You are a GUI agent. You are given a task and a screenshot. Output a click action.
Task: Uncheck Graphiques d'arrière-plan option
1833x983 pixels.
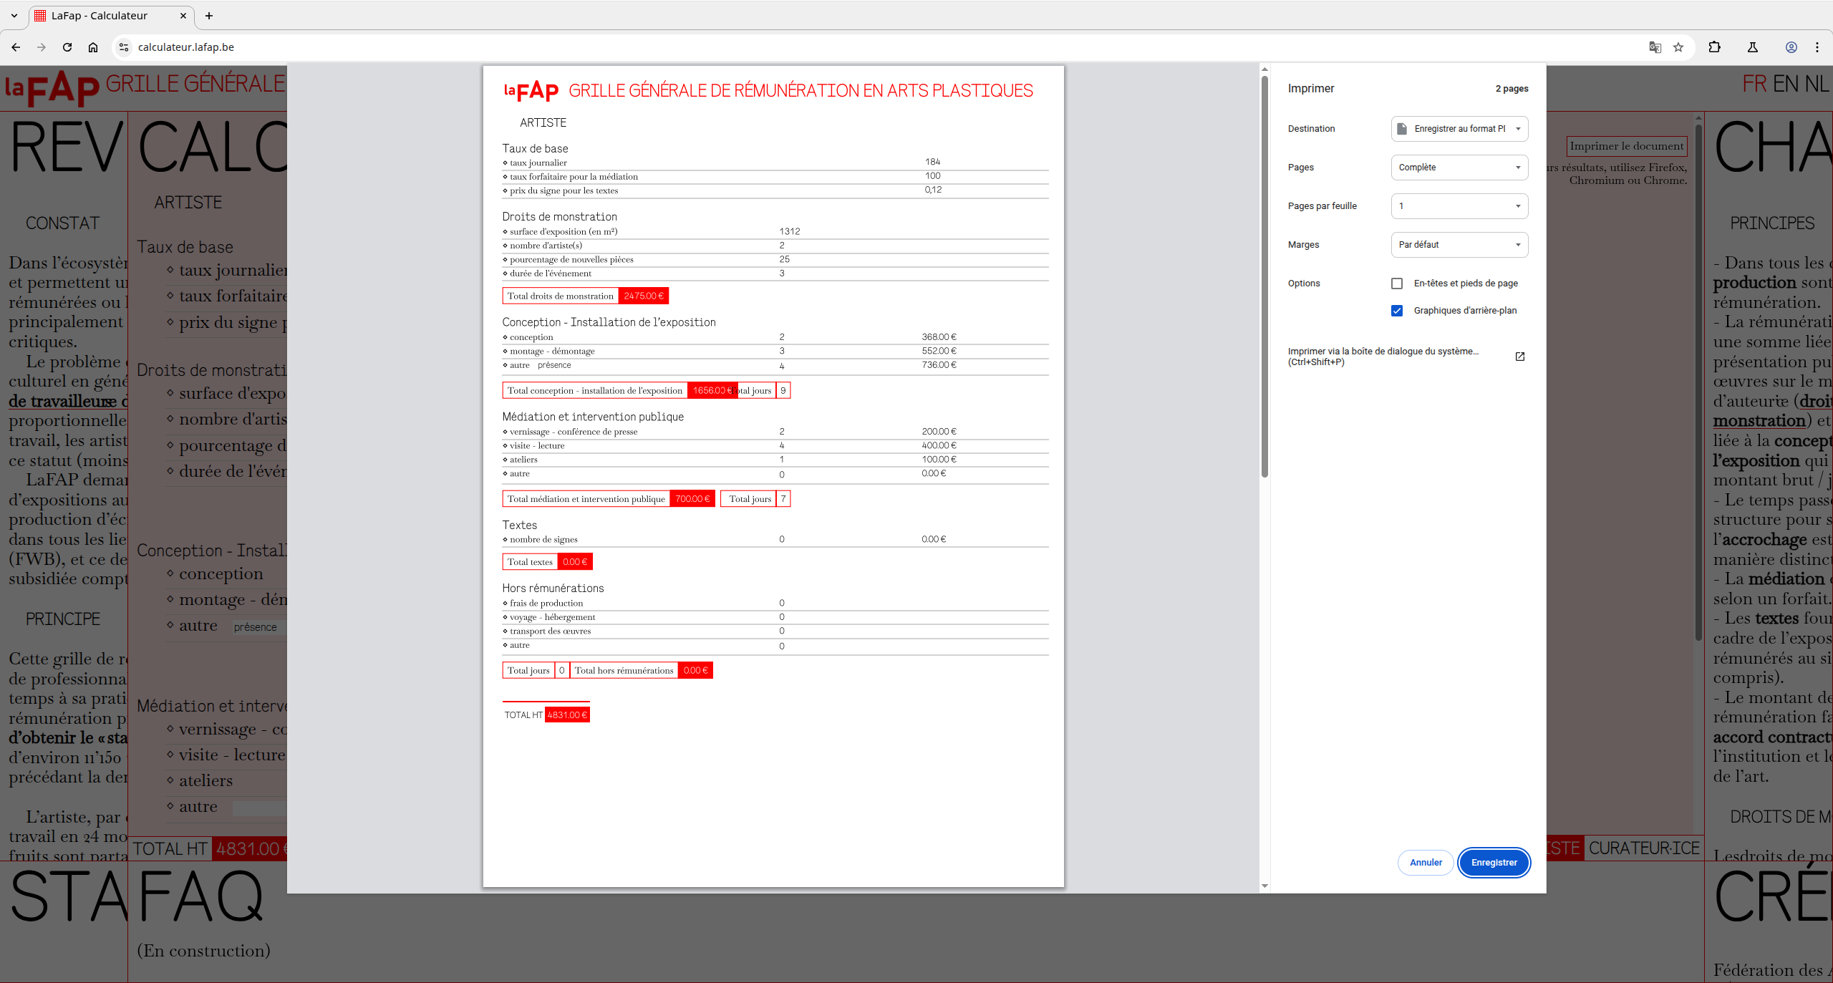(1397, 311)
